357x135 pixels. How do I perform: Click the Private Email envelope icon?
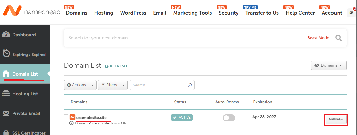tap(6, 114)
